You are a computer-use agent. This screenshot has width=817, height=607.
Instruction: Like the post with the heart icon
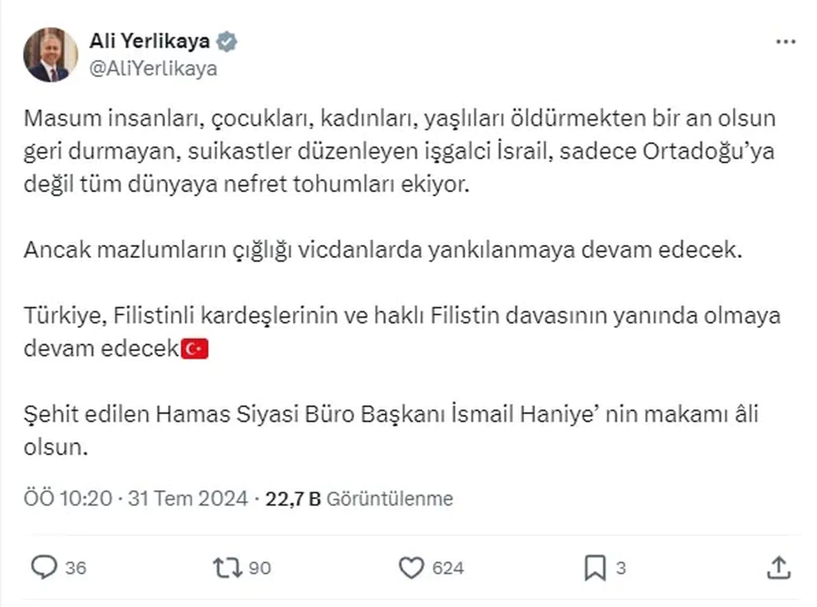click(x=411, y=567)
